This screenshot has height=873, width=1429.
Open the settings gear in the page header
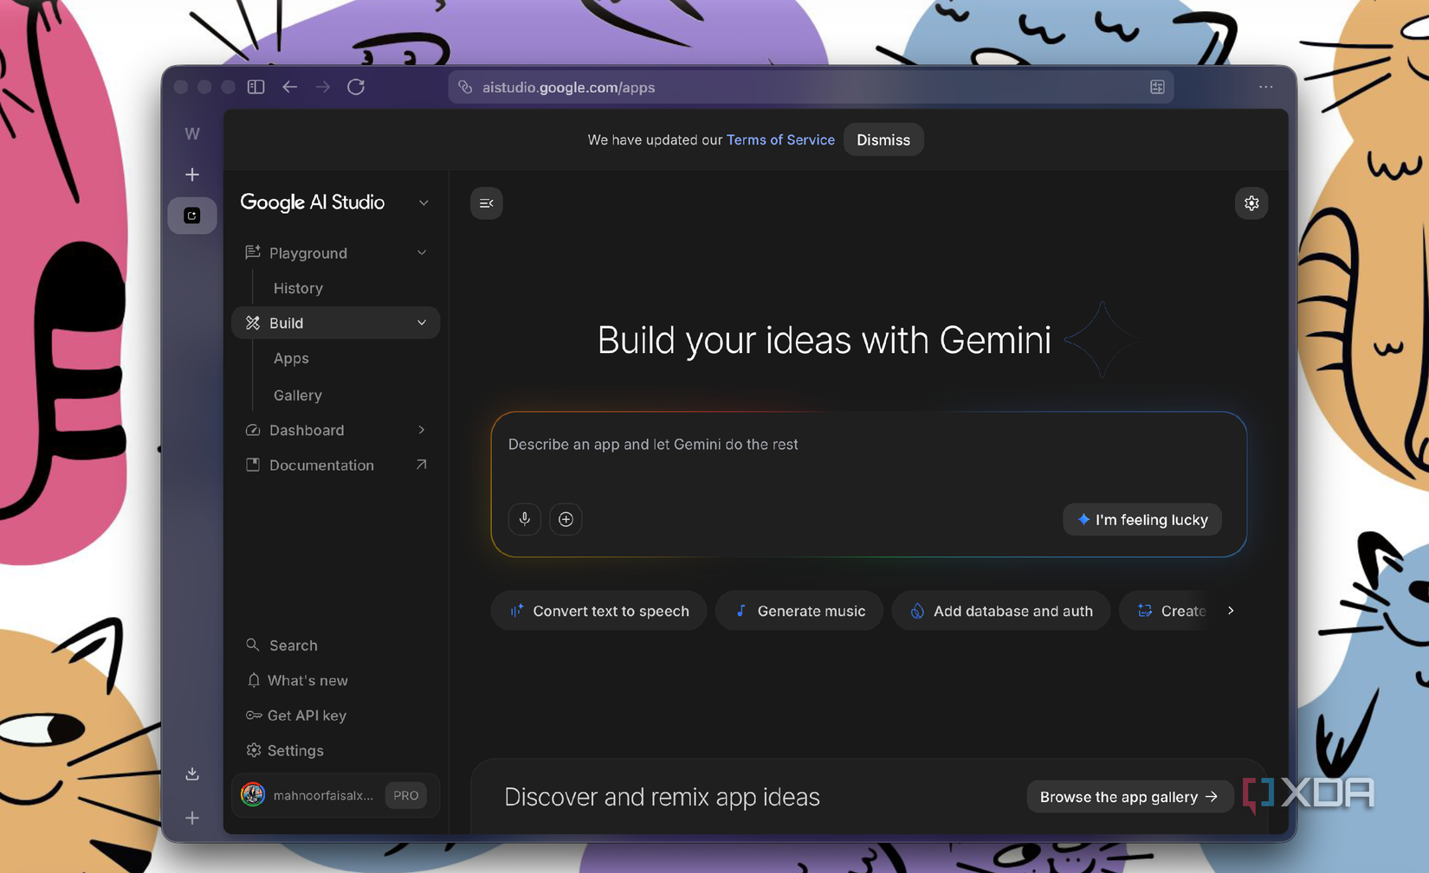pos(1251,203)
